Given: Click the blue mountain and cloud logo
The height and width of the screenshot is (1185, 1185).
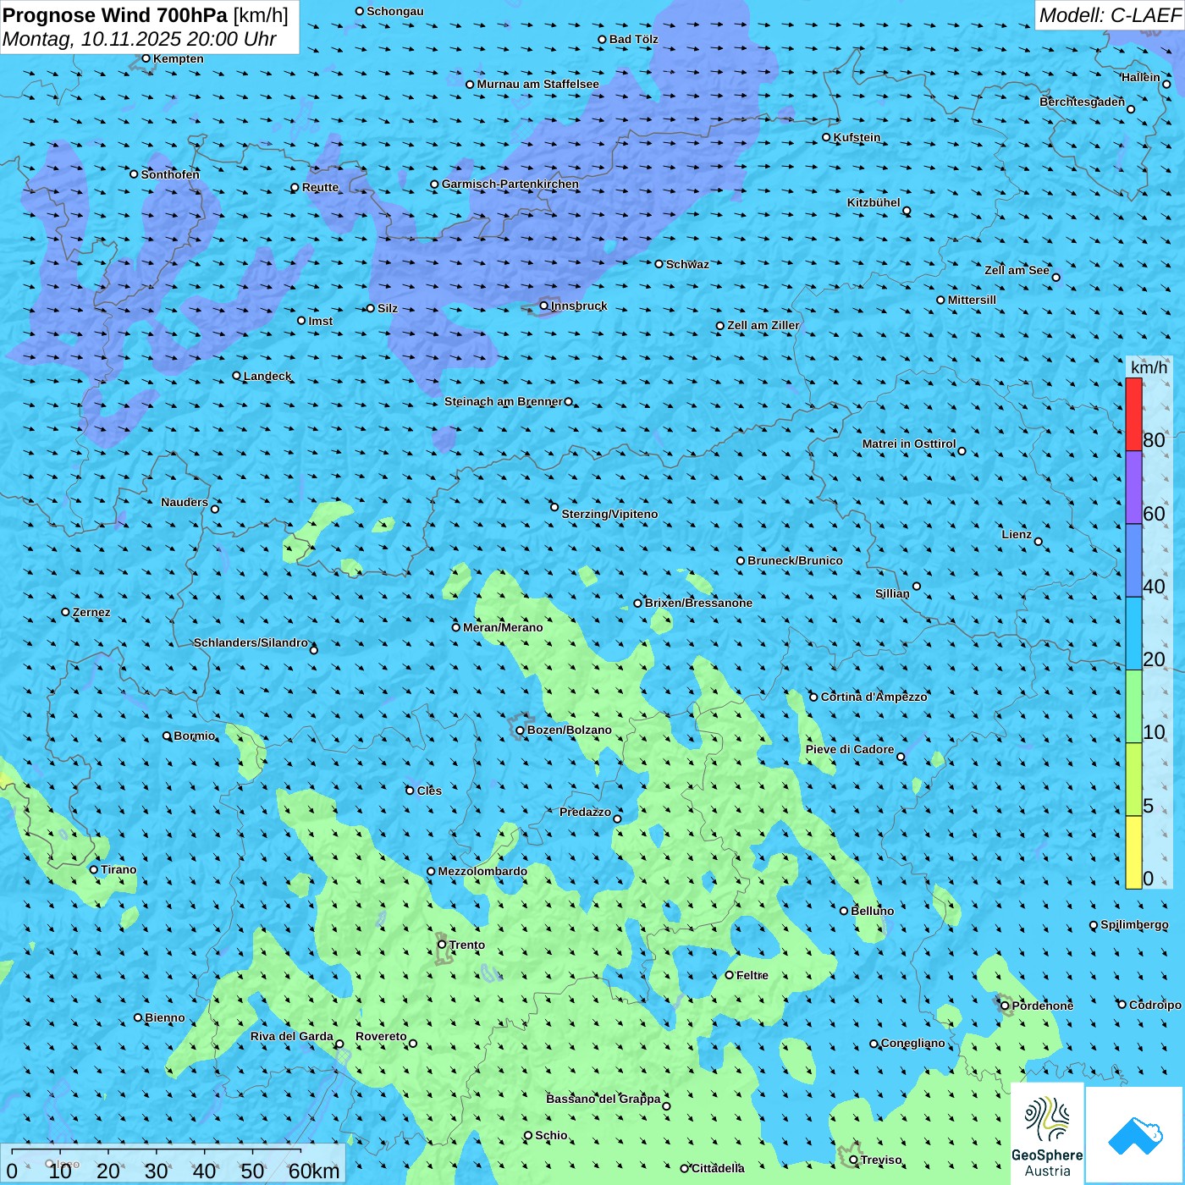Looking at the screenshot, I should coord(1134,1135).
